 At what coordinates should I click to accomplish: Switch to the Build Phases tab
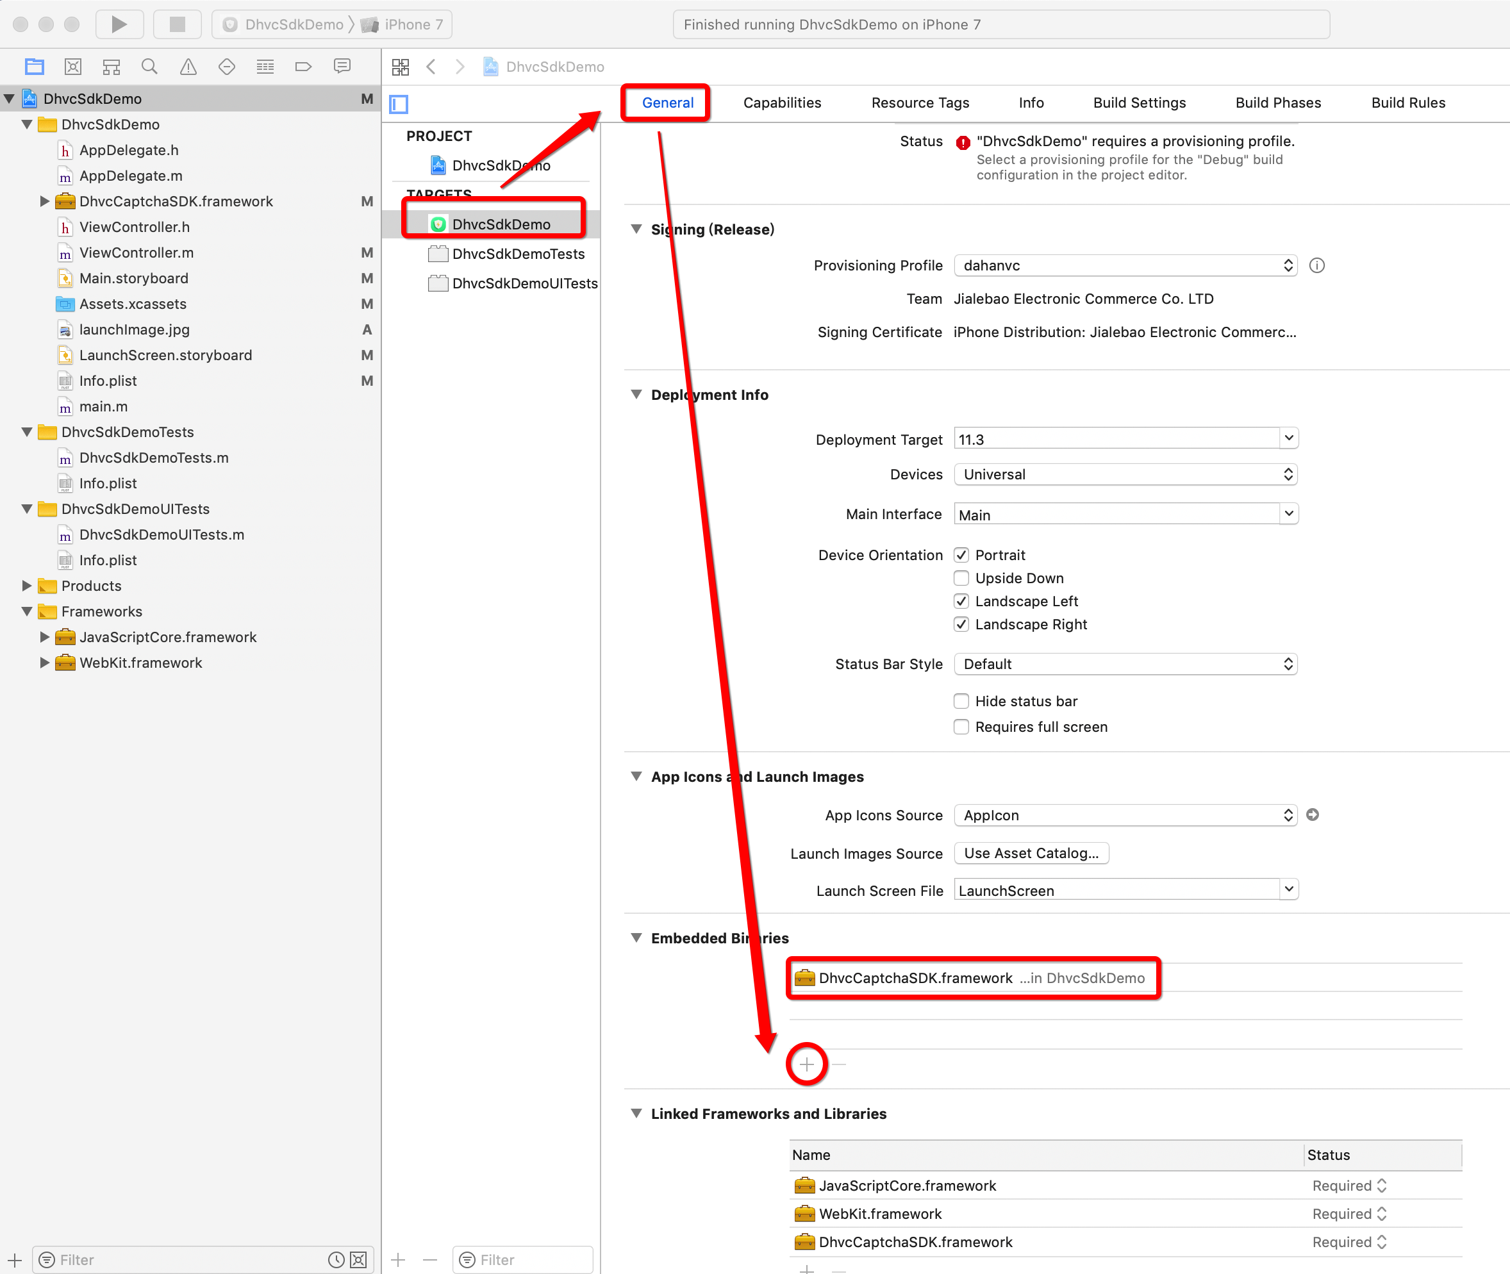[1277, 103]
